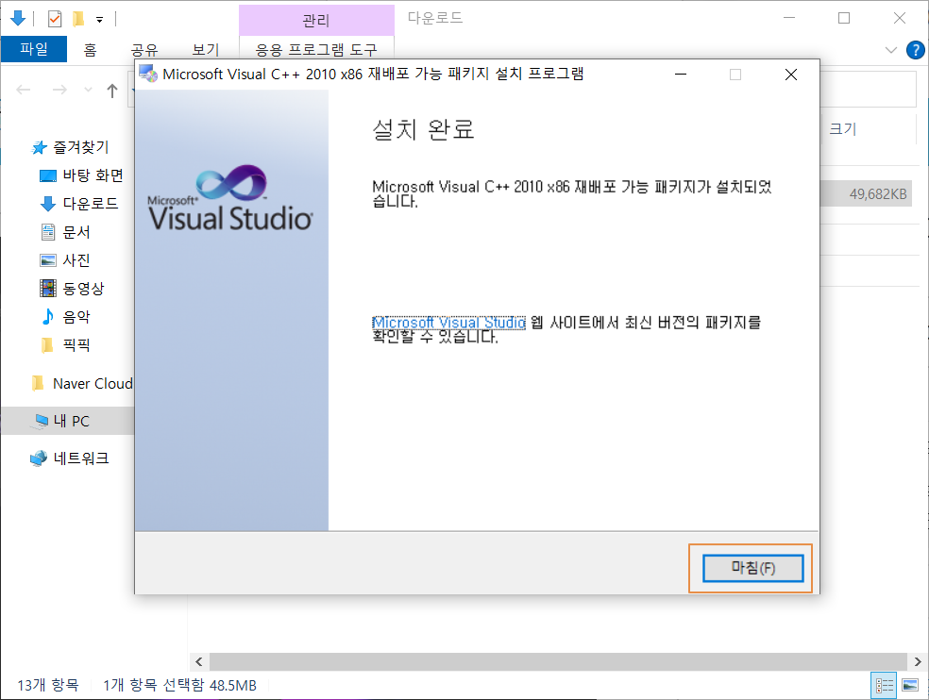The image size is (929, 700).
Task: Click the installer icon in dialog title bar
Action: pyautogui.click(x=148, y=74)
